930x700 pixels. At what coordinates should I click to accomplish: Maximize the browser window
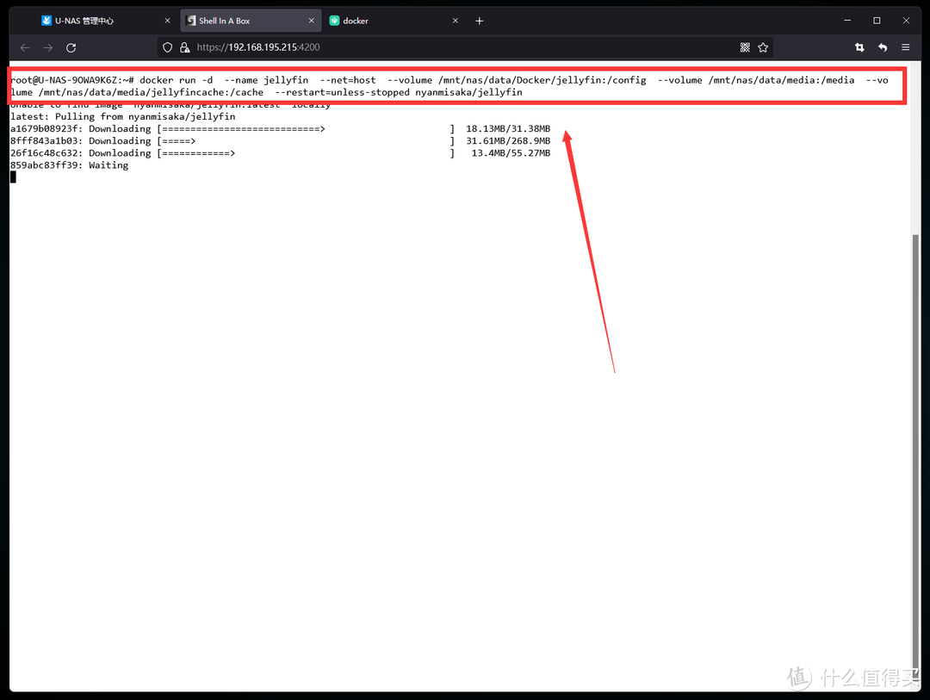coord(877,21)
